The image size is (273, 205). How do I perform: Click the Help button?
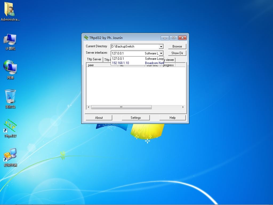point(172,118)
